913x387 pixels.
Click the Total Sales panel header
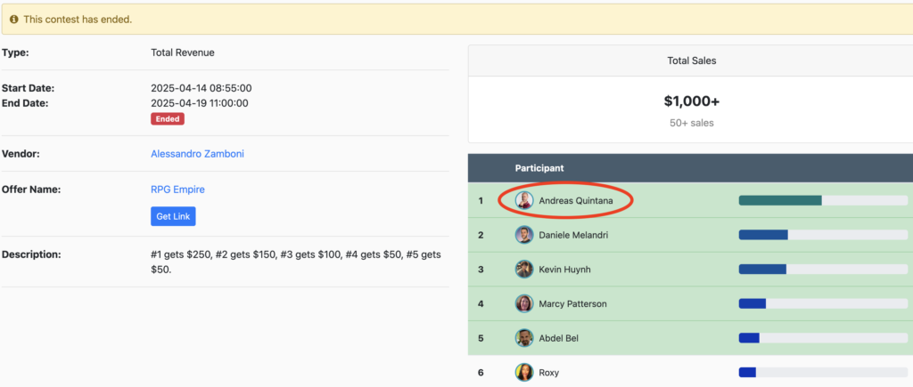pyautogui.click(x=691, y=60)
